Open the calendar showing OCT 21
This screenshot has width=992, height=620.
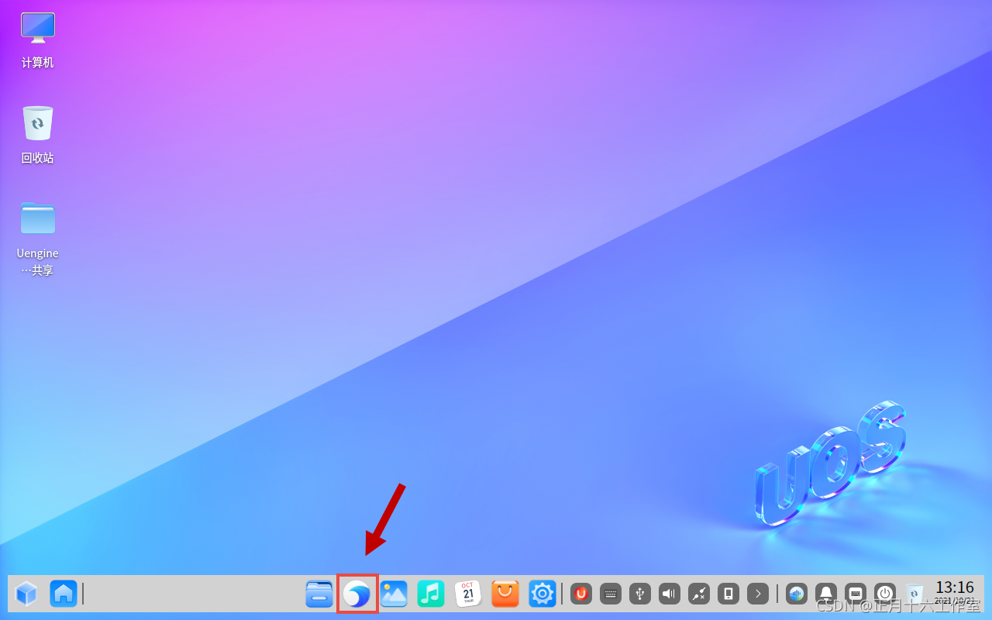click(468, 594)
